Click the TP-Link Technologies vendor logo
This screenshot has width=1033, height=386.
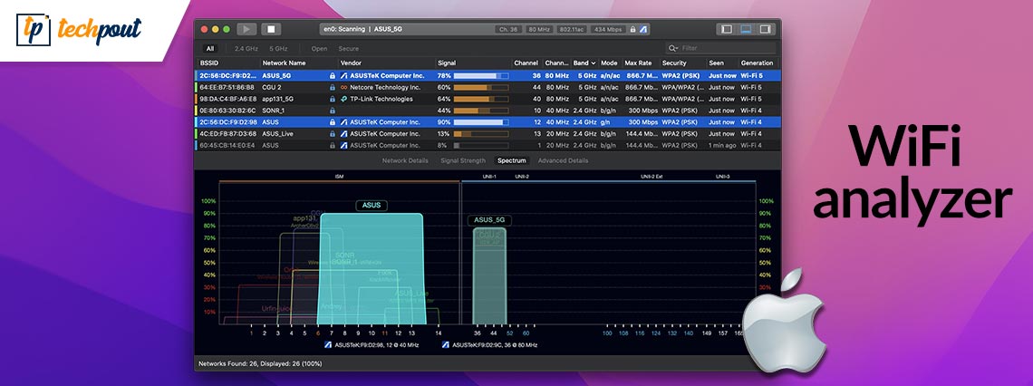343,99
